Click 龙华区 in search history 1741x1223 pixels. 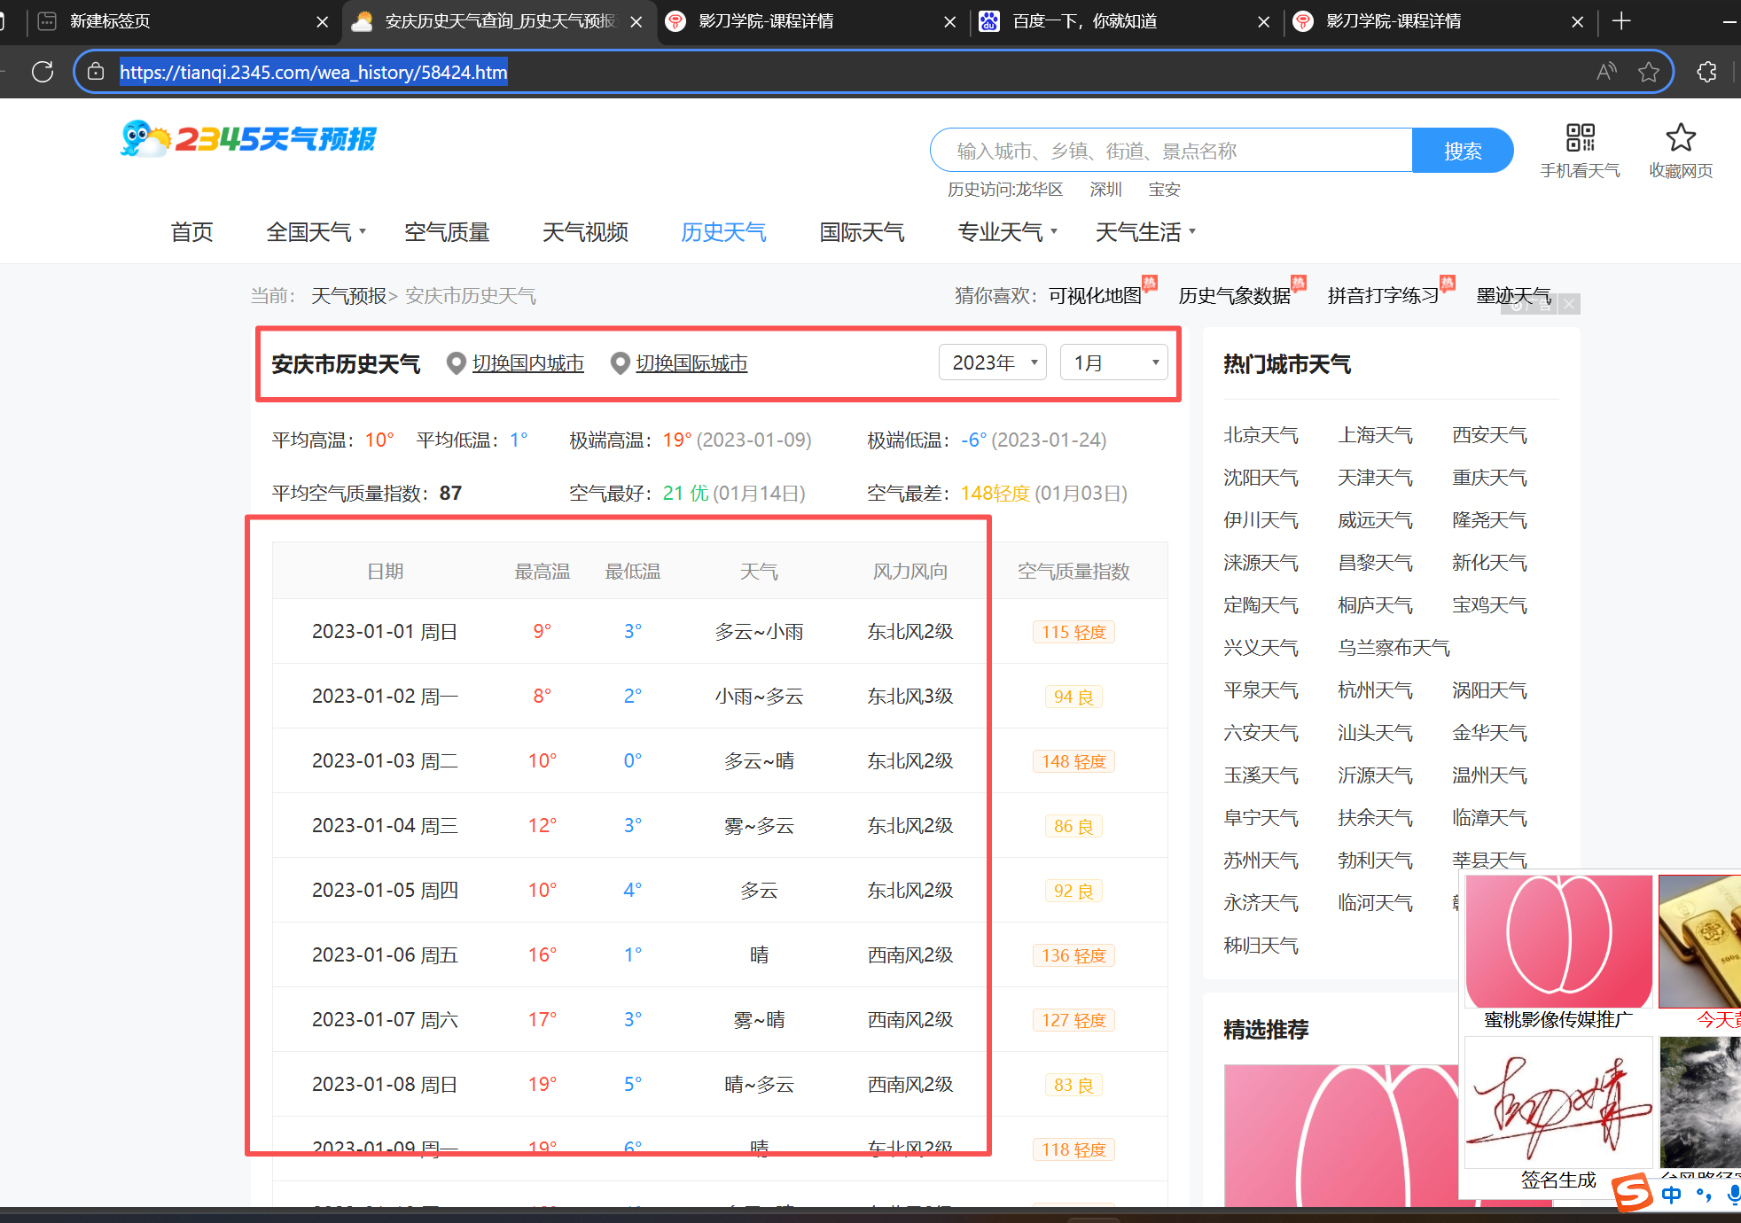click(x=1039, y=190)
